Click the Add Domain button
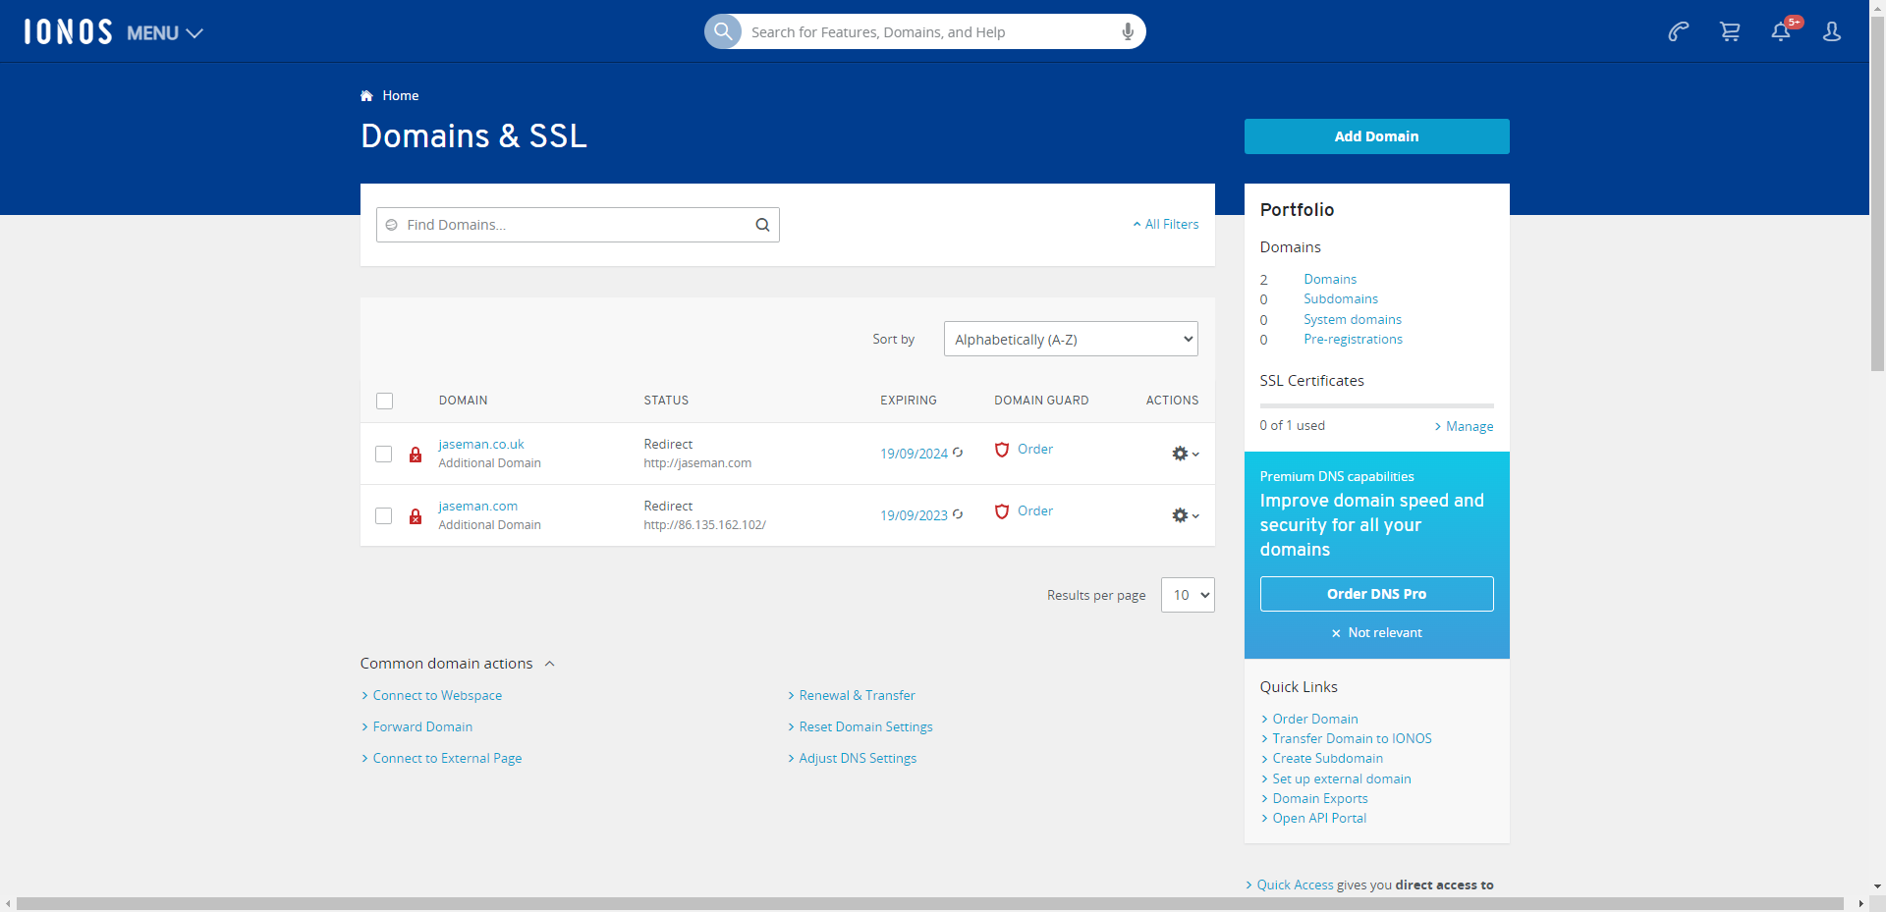This screenshot has width=1886, height=912. 1376,136
